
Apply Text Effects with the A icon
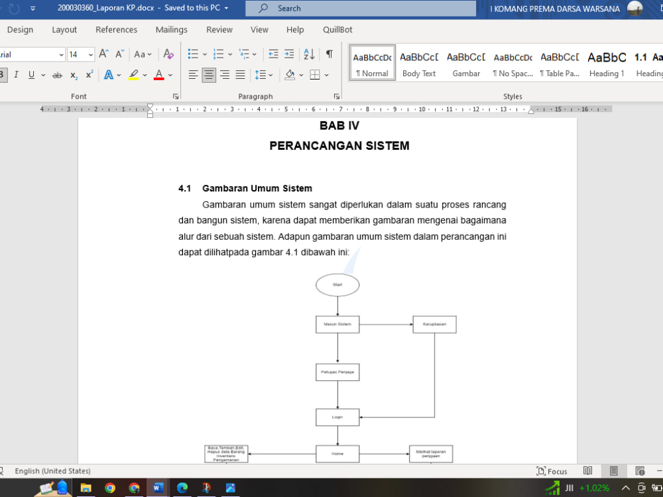[x=109, y=75]
